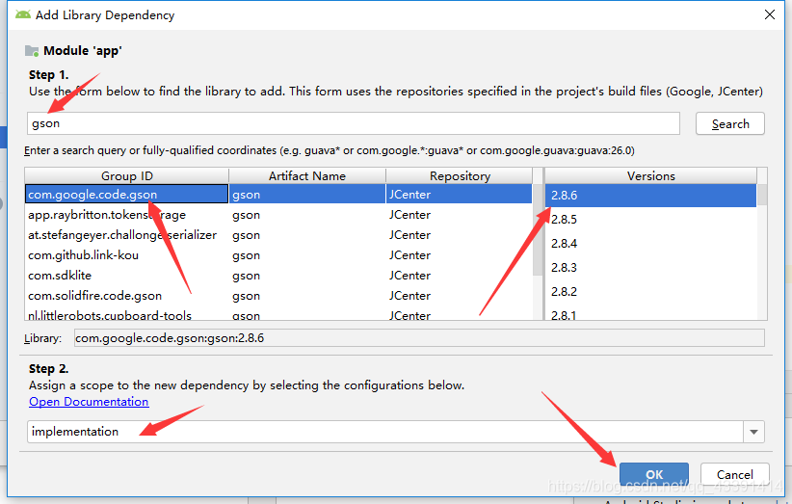Image resolution: width=792 pixels, height=504 pixels.
Task: Open the implementation scope dropdown
Action: click(395, 432)
